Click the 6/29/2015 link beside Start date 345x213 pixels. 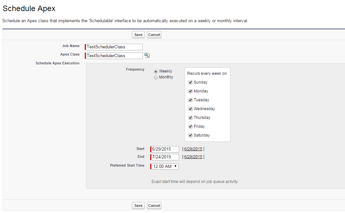tap(193, 149)
